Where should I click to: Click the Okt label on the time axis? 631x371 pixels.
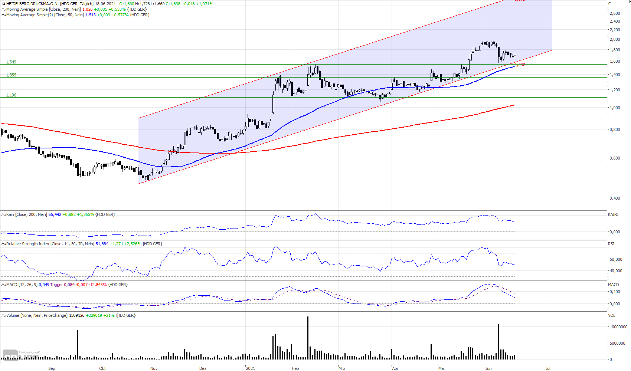102,368
